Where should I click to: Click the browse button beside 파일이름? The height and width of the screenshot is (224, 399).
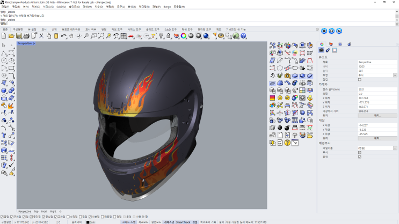[x=395, y=148]
